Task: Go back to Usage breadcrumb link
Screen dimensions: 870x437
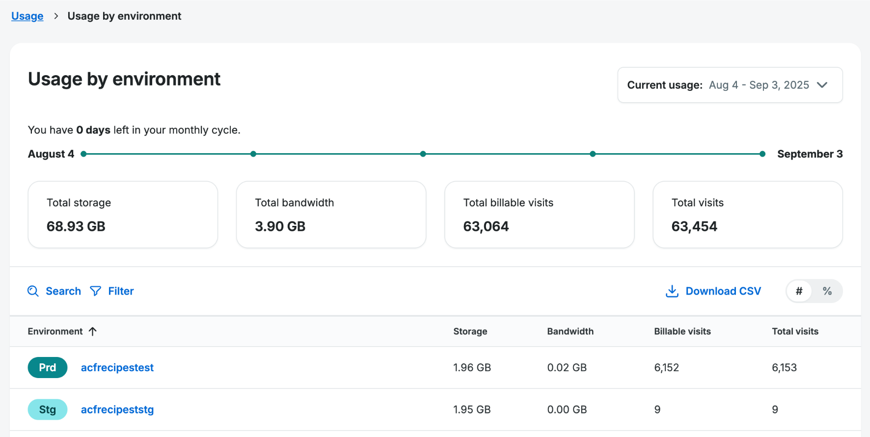Action: point(27,16)
